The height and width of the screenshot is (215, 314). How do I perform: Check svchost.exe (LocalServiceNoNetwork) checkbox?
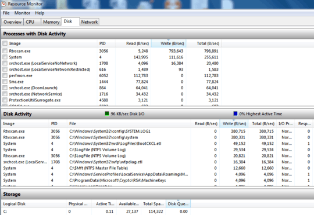[x=5, y=63]
